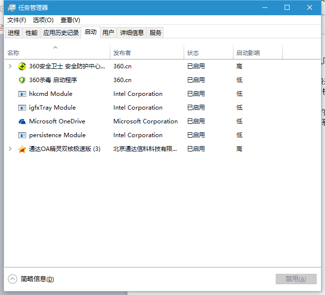325x295 pixels.
Task: Click publisher 北京通达信科科技有限... cell
Action: [145, 149]
